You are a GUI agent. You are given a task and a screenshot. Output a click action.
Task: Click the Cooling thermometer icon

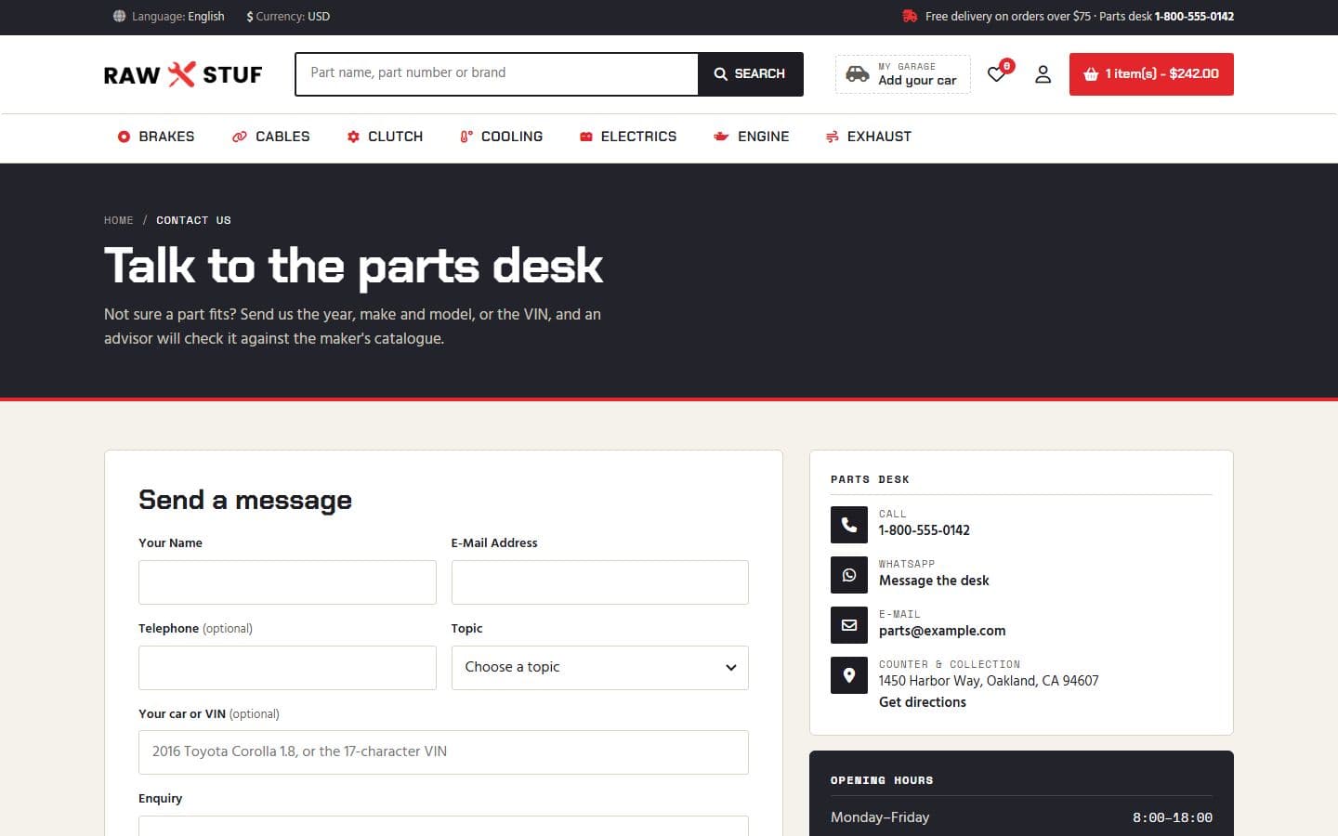click(466, 137)
